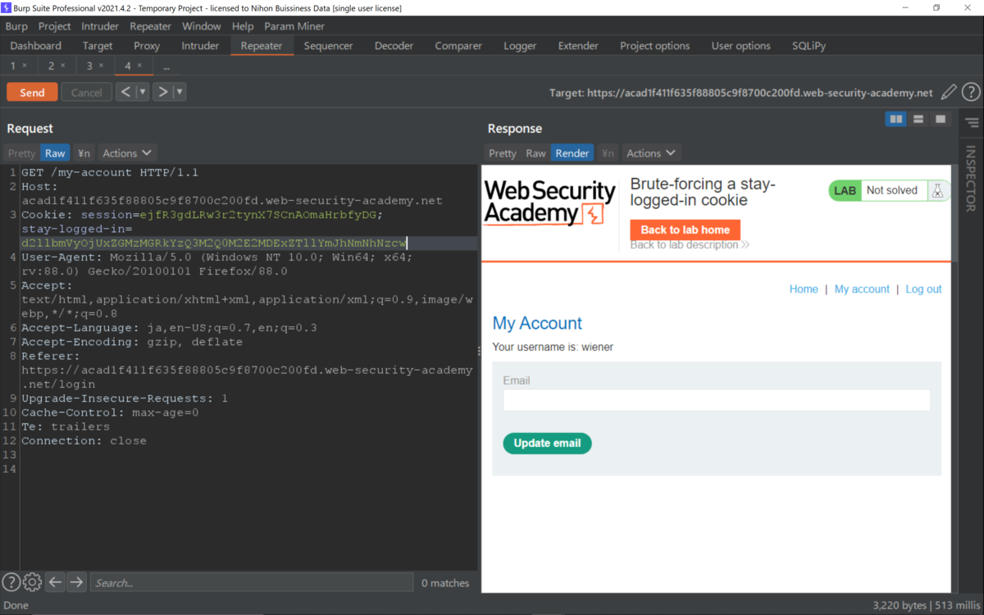
Task: Switch to the Dashboard tab
Action: (x=36, y=46)
